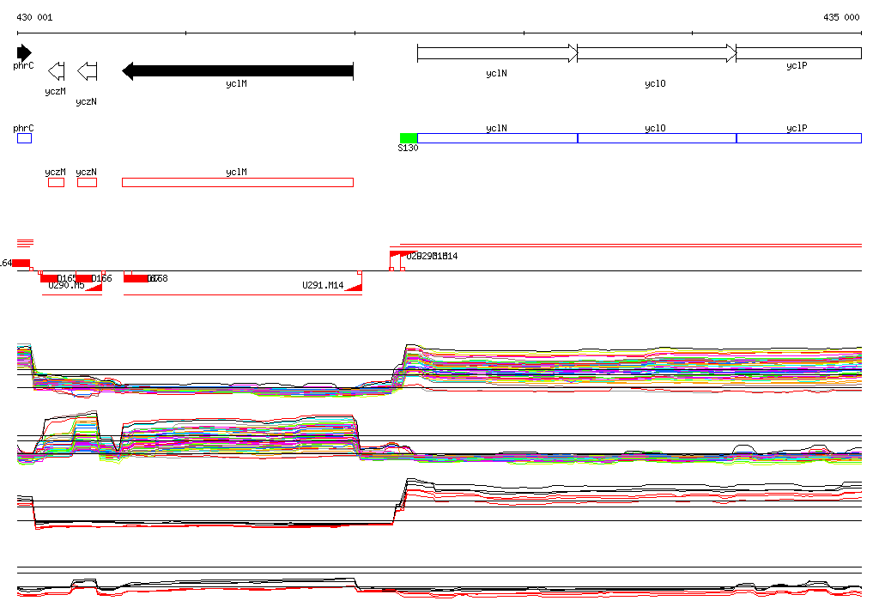Viewport: 879px width, 613px height.
Task: Click the D165 label
Action: tap(67, 278)
